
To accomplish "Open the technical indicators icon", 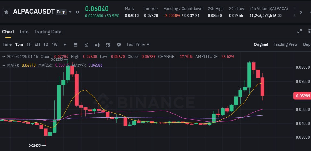I will pyautogui.click(x=86, y=44).
